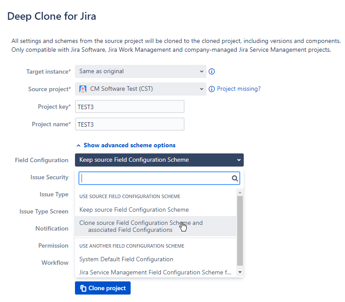The image size is (345, 302).
Task: Choose Jira Service Management Field Configuration Scheme
Action: point(156,272)
